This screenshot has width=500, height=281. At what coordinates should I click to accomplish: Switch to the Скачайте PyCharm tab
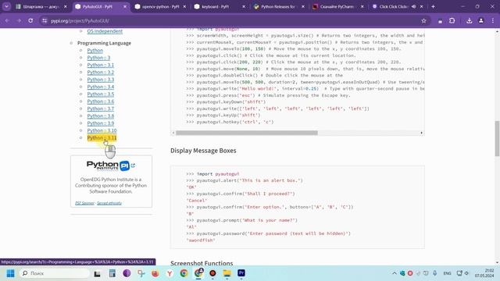click(x=338, y=6)
